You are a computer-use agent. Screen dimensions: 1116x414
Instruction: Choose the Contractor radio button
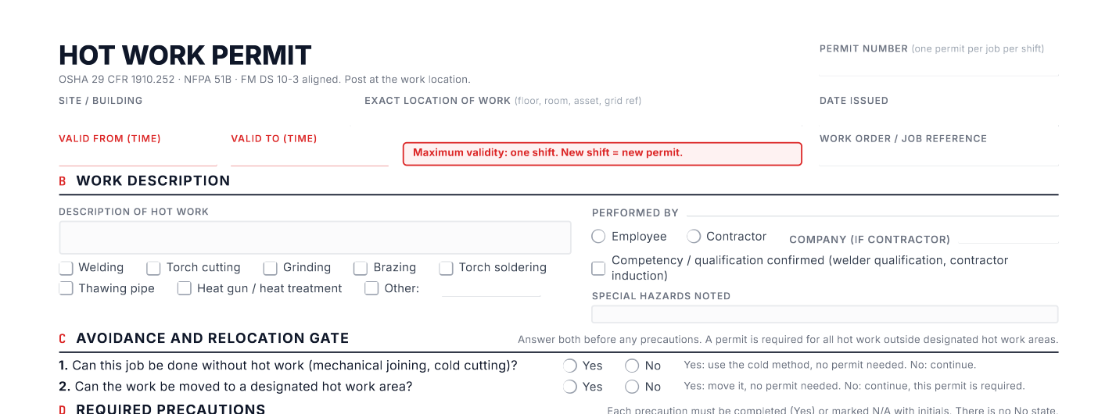[x=694, y=236]
